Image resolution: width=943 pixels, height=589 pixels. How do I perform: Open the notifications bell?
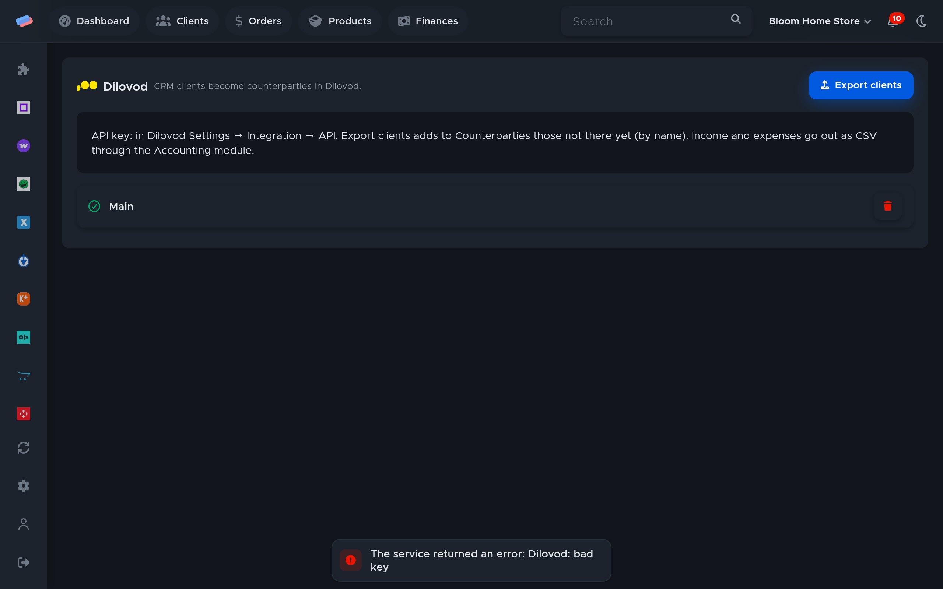[893, 21]
